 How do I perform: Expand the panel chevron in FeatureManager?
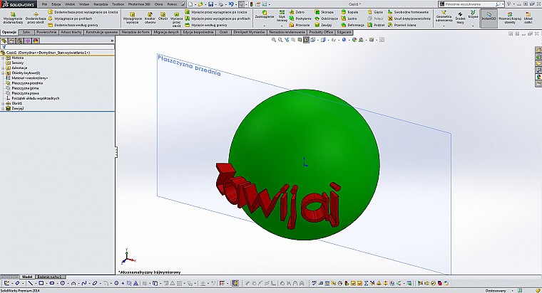coord(112,41)
